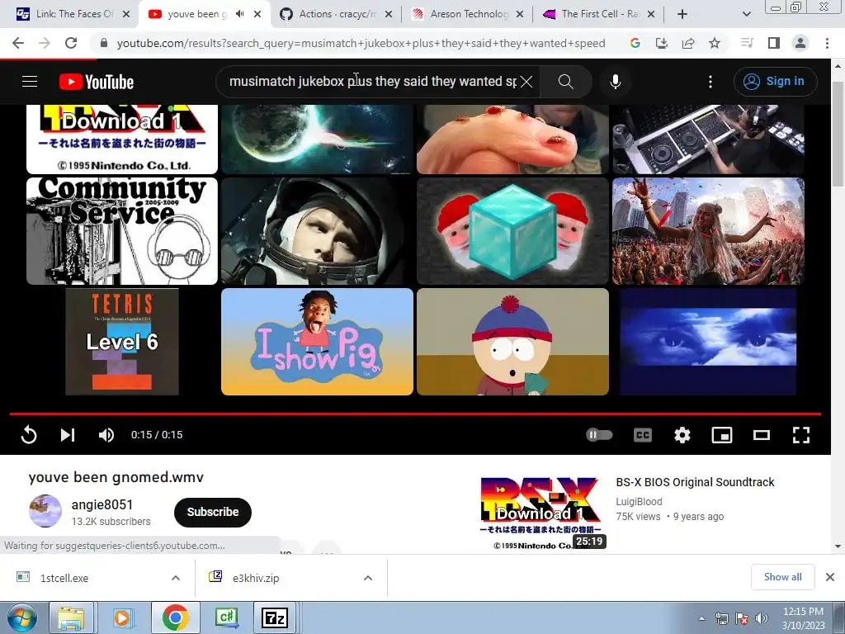Open YouTube hamburger guide menu
This screenshot has width=845, height=634.
[30, 82]
